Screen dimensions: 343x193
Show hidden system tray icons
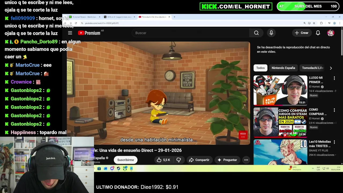[313, 168]
